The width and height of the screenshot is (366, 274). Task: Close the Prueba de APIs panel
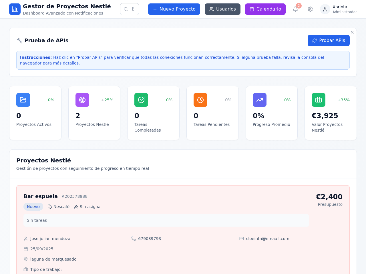tap(352, 32)
